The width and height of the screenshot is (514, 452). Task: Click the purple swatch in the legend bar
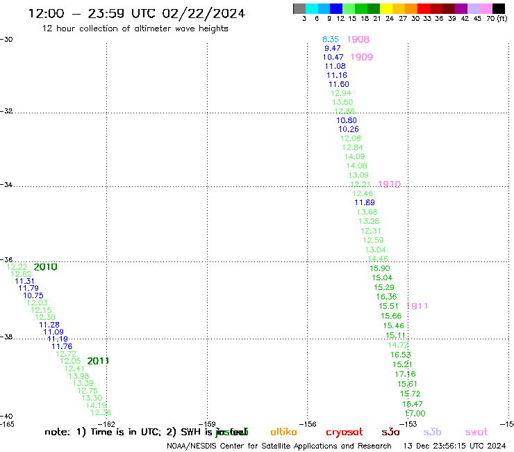click(461, 8)
